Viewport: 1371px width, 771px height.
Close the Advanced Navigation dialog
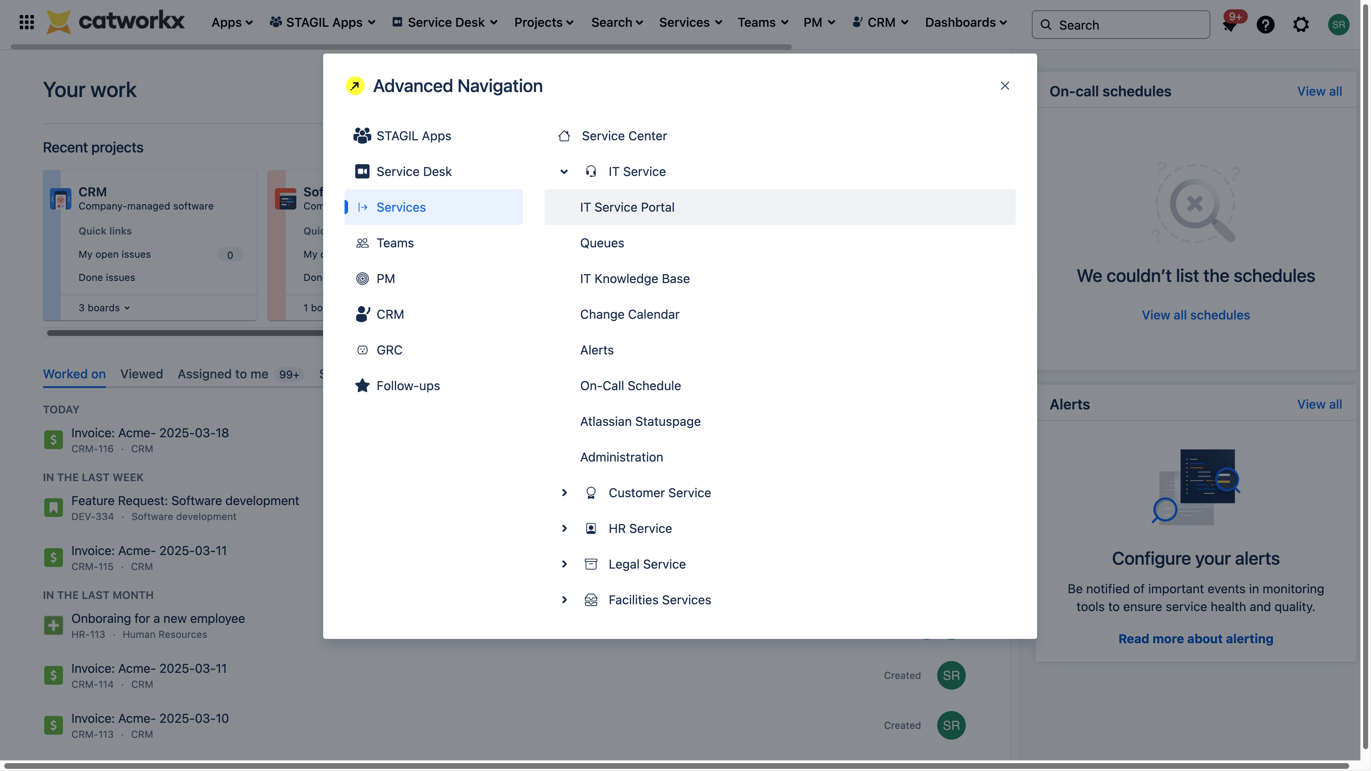1005,86
